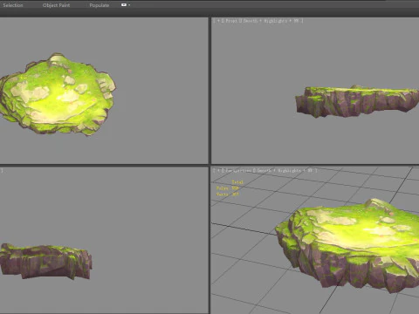Click the ribbon minimize toggle icon

point(124,5)
